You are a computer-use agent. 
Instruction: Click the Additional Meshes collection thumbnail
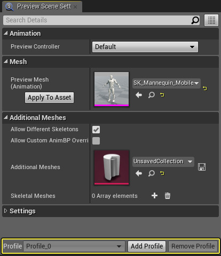pos(112,167)
